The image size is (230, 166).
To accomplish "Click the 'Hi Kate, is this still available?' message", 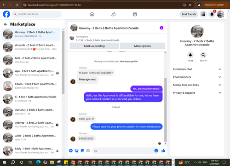I will pos(96,73).
